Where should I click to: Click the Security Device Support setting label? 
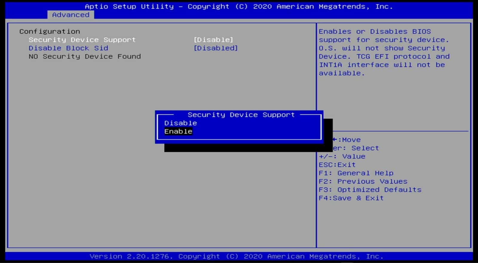[82, 40]
